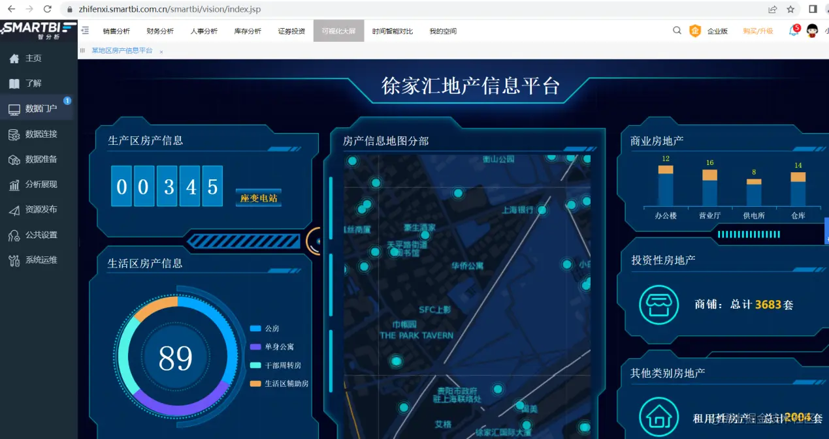Switch to the 销售分析 menu tab
The image size is (829, 439).
[116, 30]
